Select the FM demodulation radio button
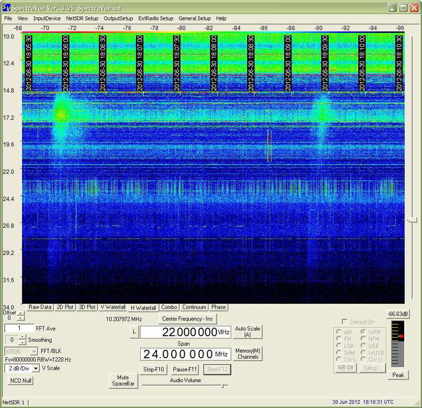The image size is (422, 408). (x=339, y=339)
